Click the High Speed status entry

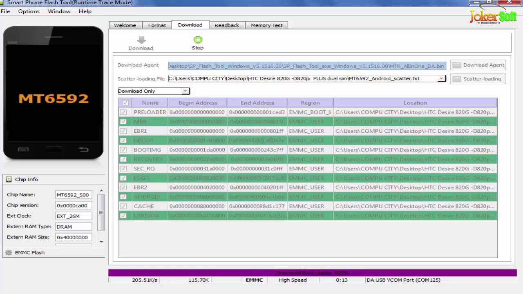coord(293,280)
